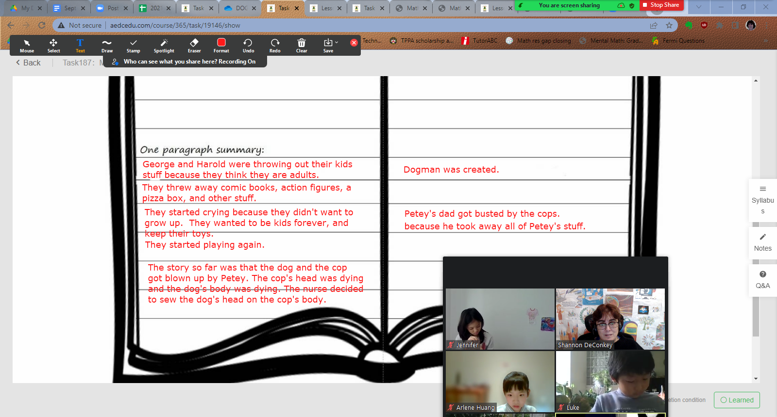Image resolution: width=777 pixels, height=417 pixels.
Task: Reload the current page
Action: (42, 25)
